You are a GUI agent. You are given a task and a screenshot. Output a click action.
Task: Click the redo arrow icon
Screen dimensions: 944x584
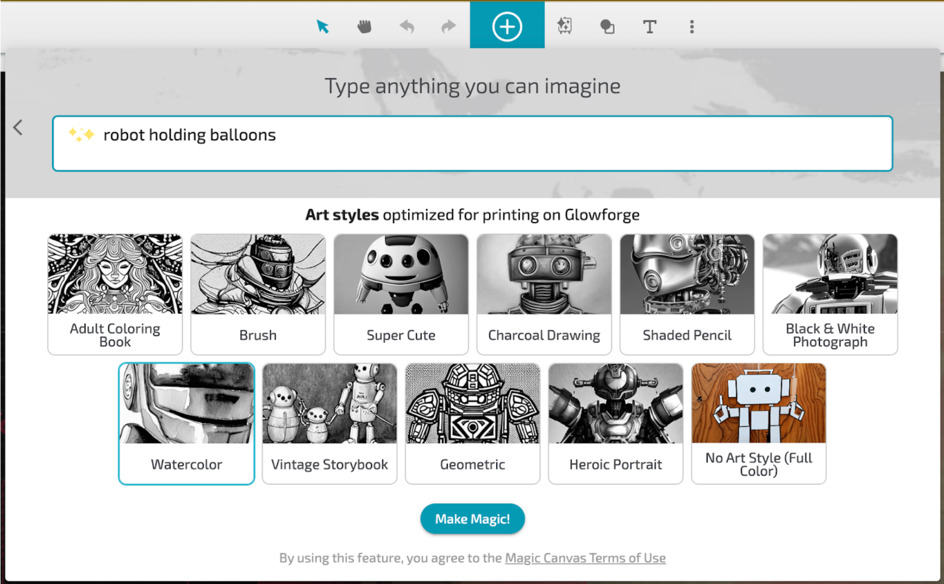point(448,27)
